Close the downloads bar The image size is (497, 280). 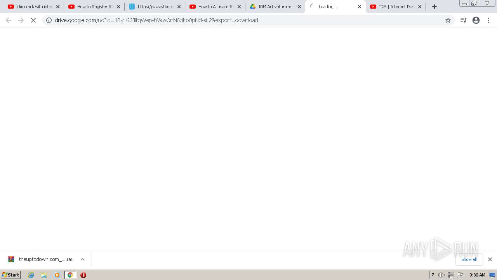(490, 259)
